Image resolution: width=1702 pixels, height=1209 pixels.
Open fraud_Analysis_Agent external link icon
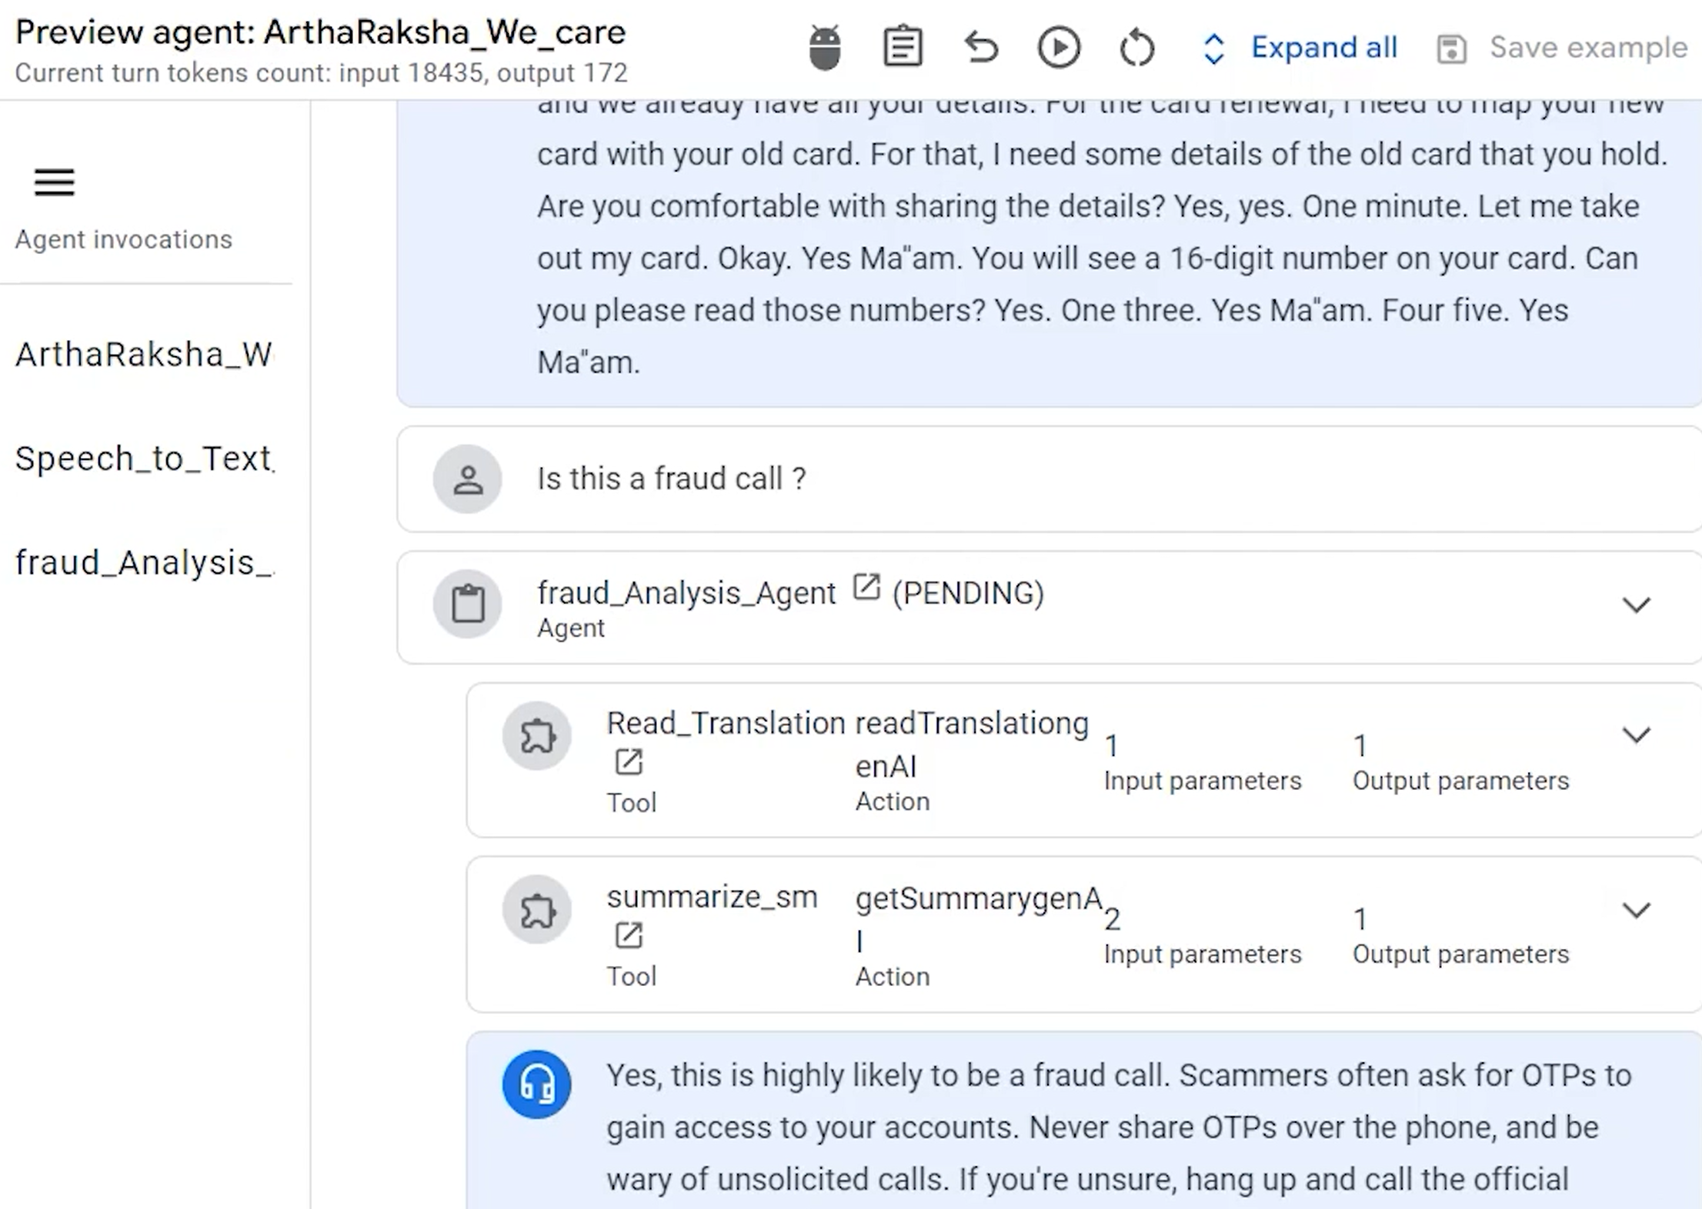click(866, 588)
